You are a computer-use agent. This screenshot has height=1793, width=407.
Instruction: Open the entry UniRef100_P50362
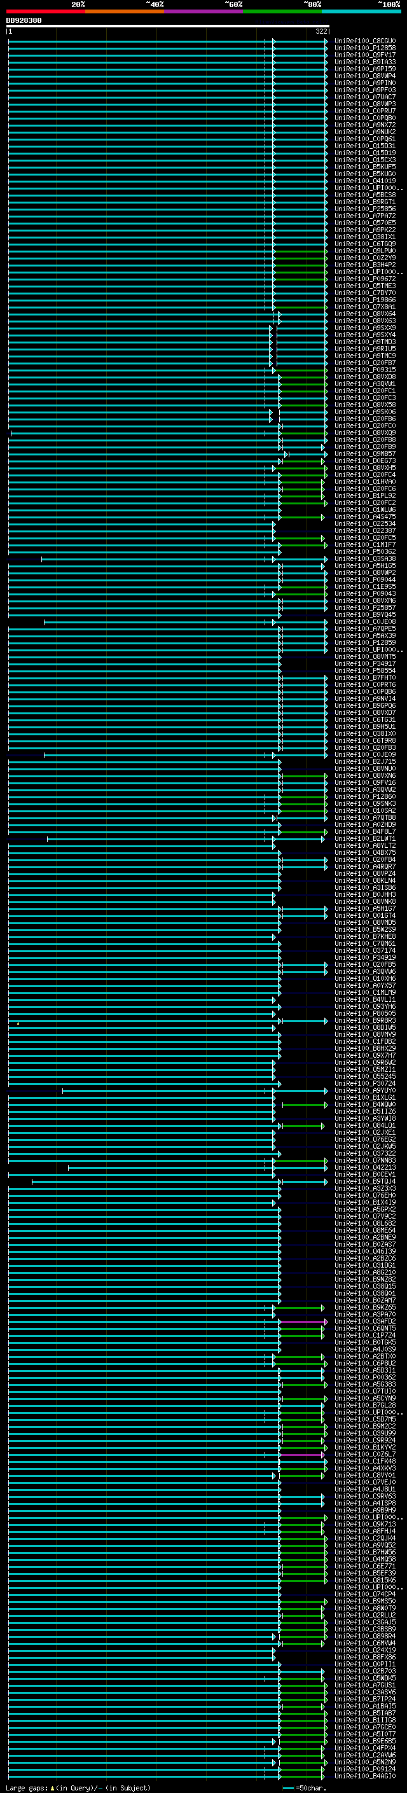(364, 551)
